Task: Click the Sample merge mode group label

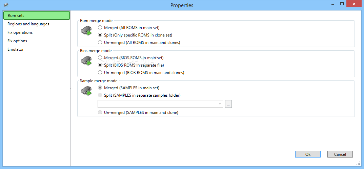Action: pos(99,81)
